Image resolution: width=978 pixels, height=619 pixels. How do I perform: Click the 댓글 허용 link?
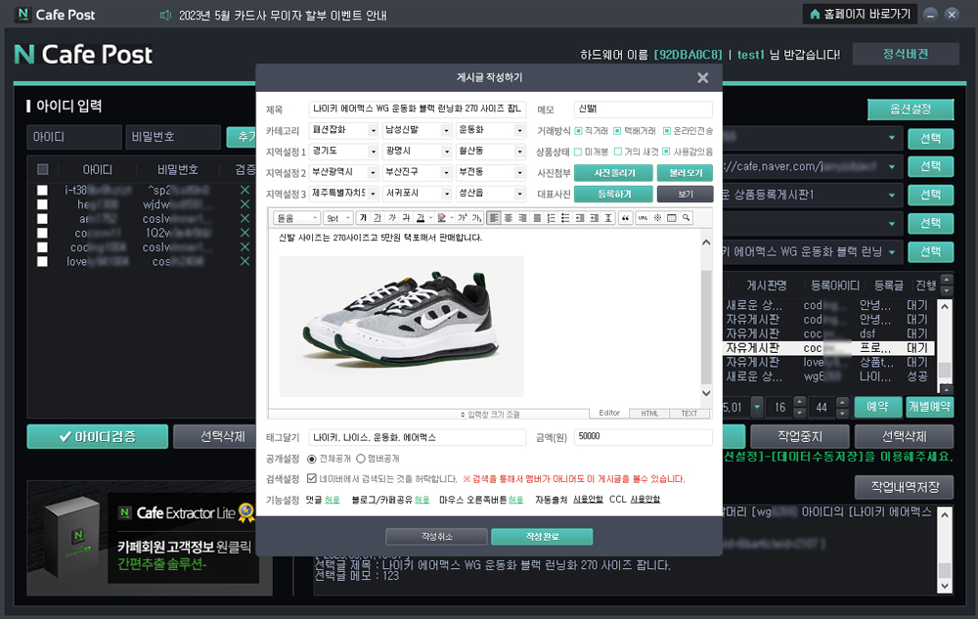(332, 500)
